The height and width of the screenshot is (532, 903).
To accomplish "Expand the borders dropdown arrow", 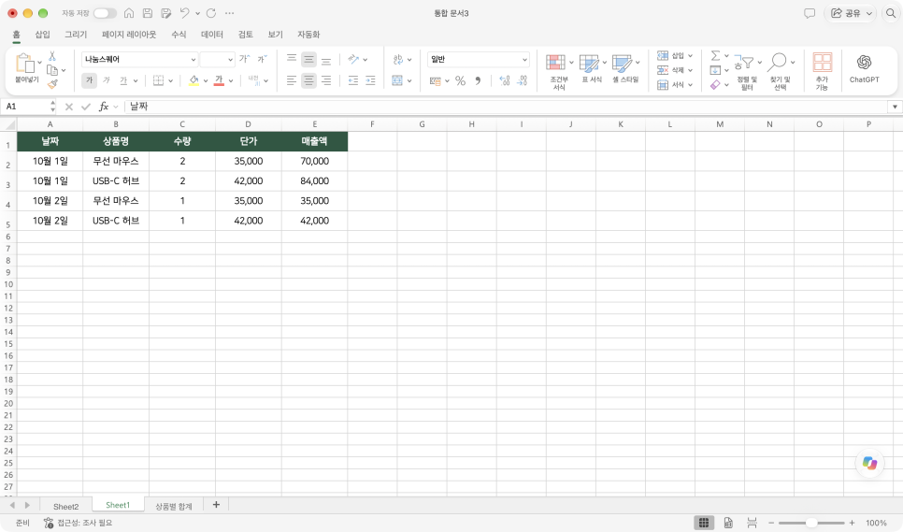I will 170,80.
